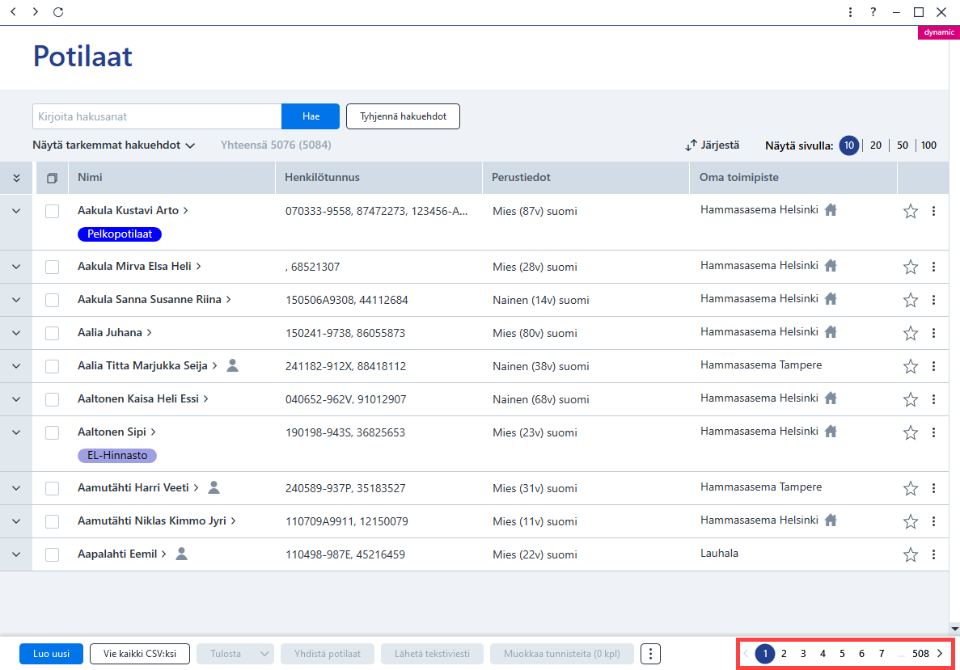Open the Tulosta dropdown arrow

(264, 654)
